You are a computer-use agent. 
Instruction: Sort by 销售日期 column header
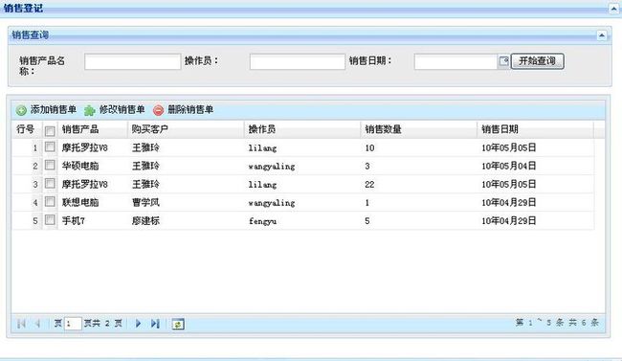[535, 129]
